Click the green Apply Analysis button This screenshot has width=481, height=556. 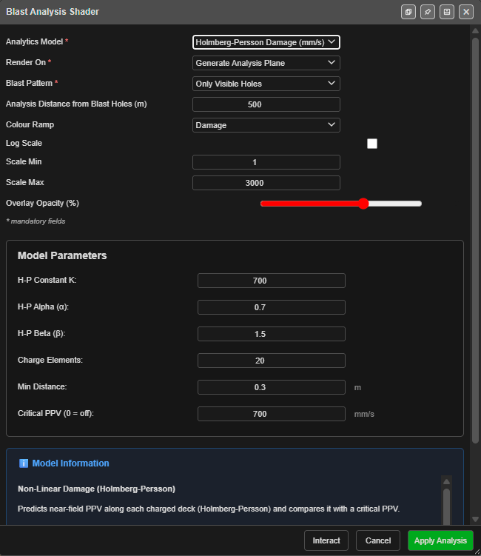[440, 540]
